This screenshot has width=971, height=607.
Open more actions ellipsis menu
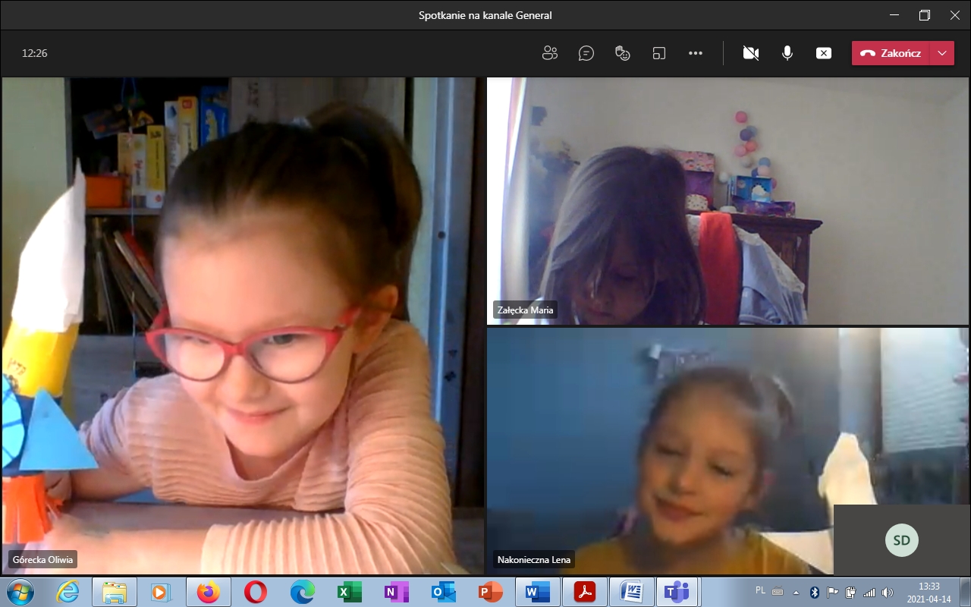(x=695, y=53)
